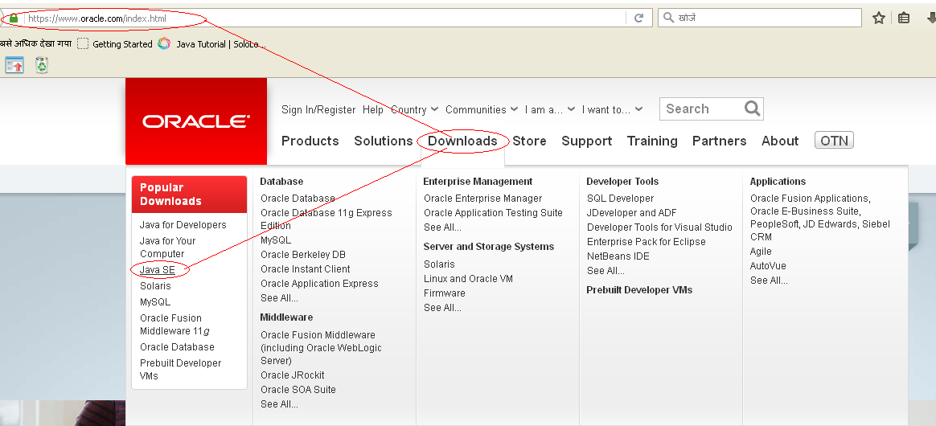
Task: Expand the Country dropdown
Action: (414, 110)
